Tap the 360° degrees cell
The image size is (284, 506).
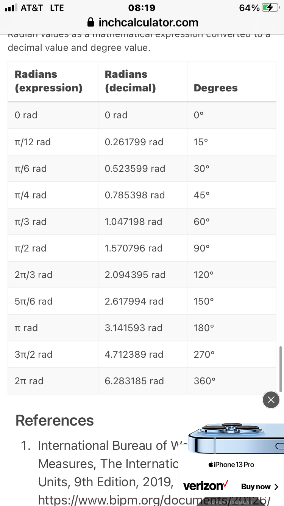pyautogui.click(x=231, y=381)
